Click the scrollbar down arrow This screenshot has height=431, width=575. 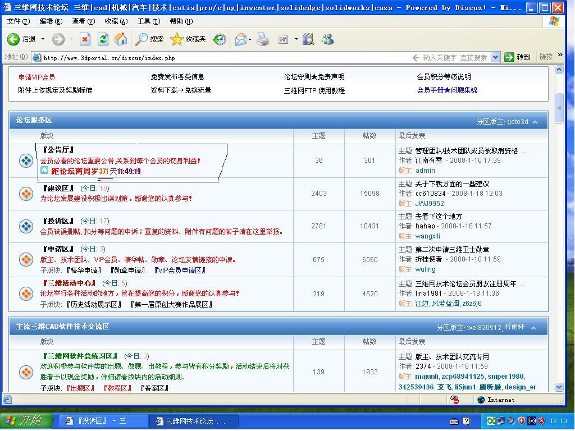pyautogui.click(x=559, y=387)
